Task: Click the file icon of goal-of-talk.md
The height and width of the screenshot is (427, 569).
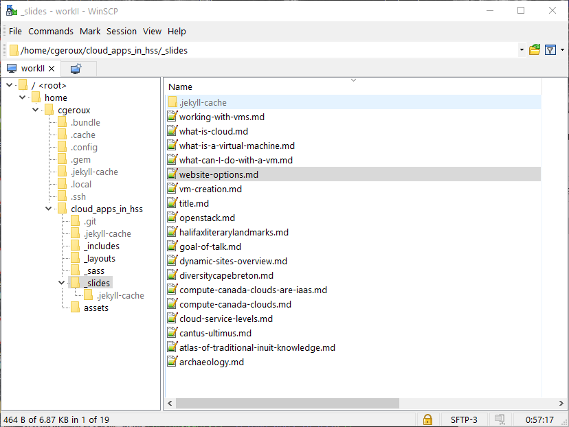Action: coord(172,246)
